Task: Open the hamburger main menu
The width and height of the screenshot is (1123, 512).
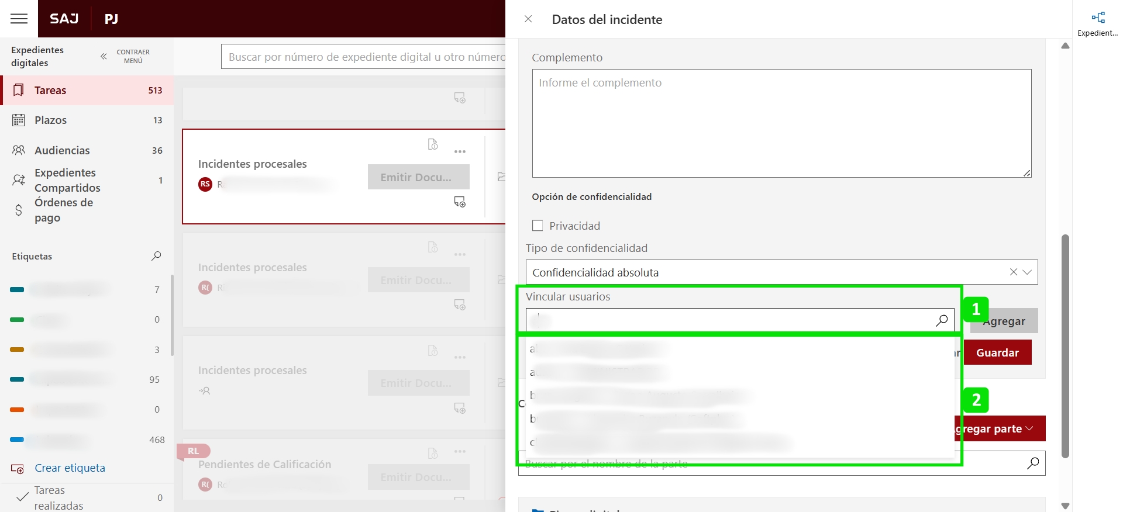Action: [x=19, y=19]
